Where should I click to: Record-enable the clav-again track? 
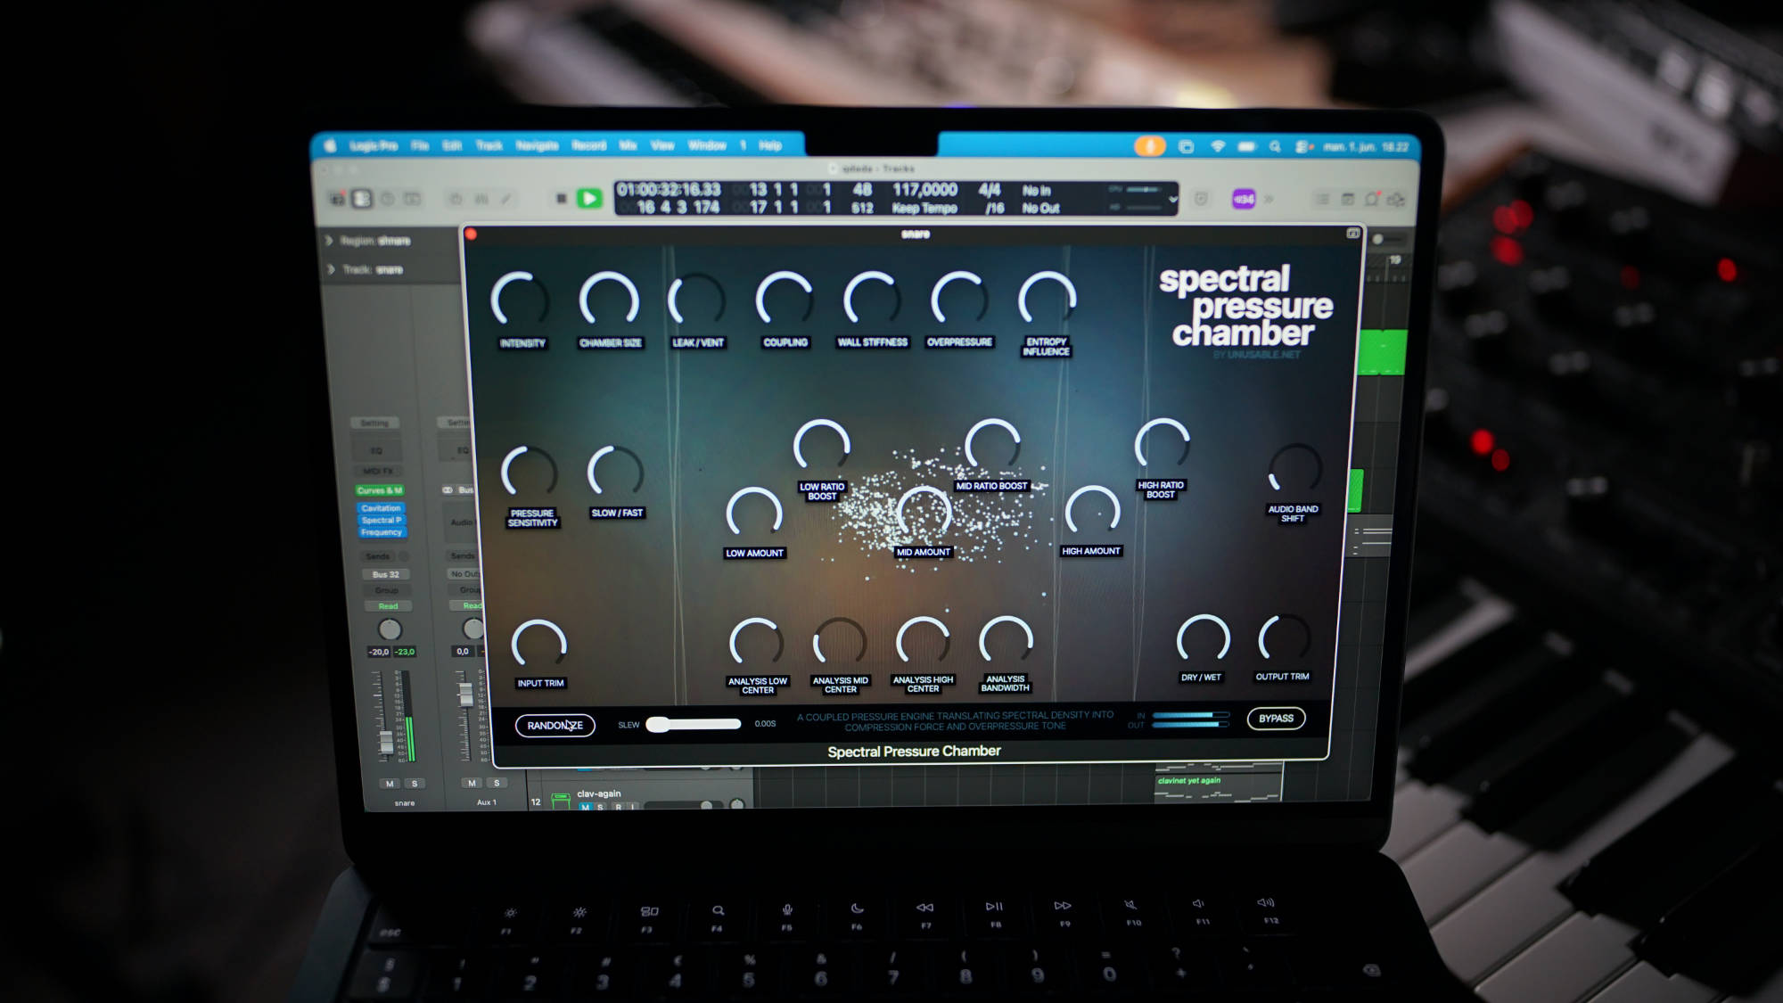point(618,807)
